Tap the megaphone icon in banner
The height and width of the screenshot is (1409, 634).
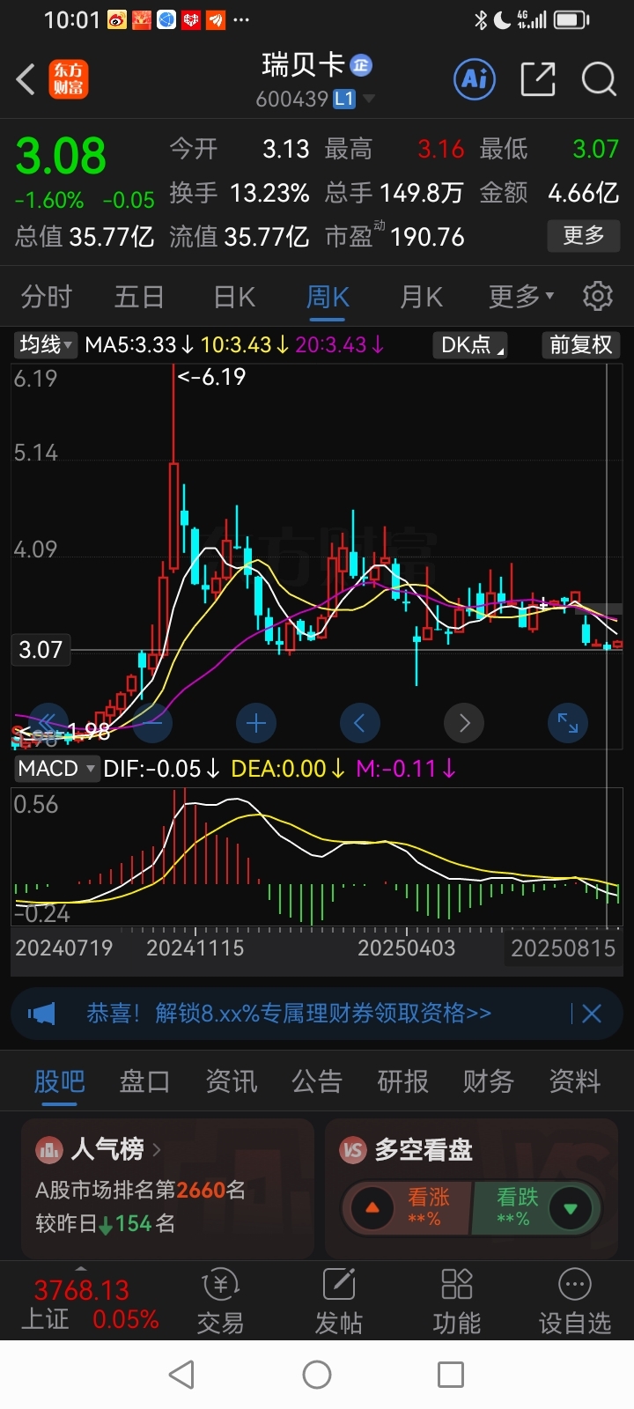[42, 1014]
